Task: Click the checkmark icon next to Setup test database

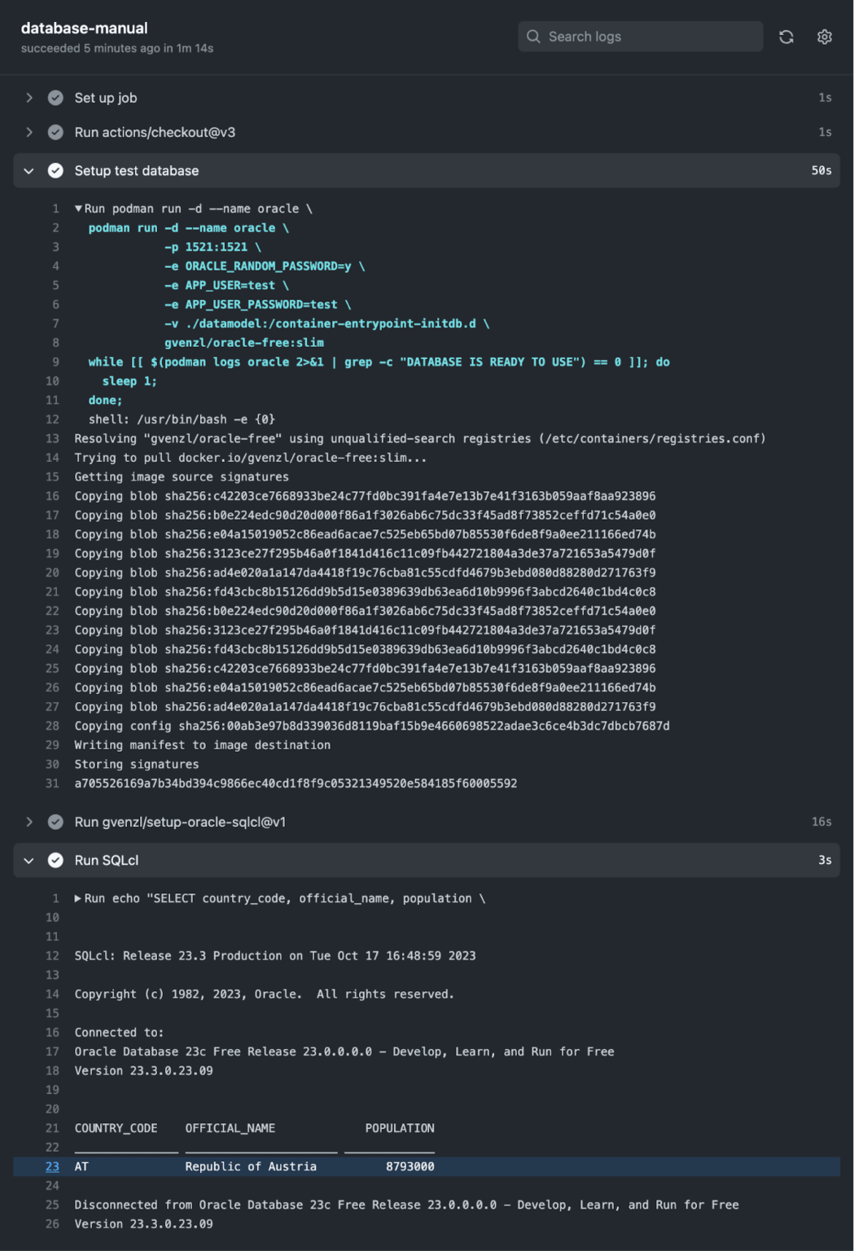Action: (x=54, y=171)
